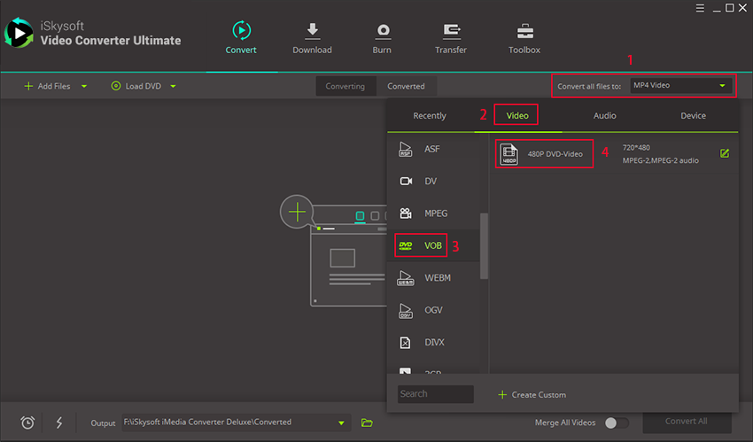Image resolution: width=753 pixels, height=442 pixels.
Task: Select the 480P DVD-Video preset
Action: pos(544,153)
